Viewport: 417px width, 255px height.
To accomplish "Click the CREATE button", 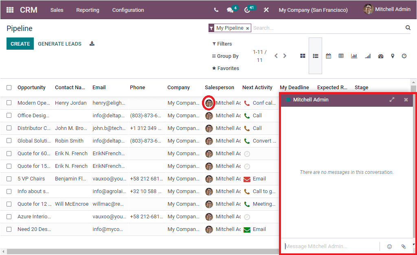I will click(x=20, y=43).
